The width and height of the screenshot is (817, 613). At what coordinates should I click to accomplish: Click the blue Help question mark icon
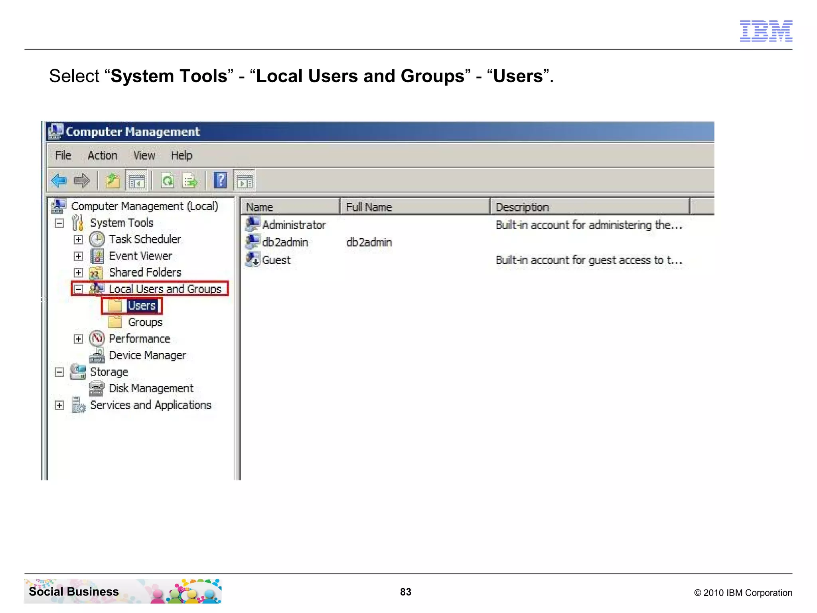point(220,180)
